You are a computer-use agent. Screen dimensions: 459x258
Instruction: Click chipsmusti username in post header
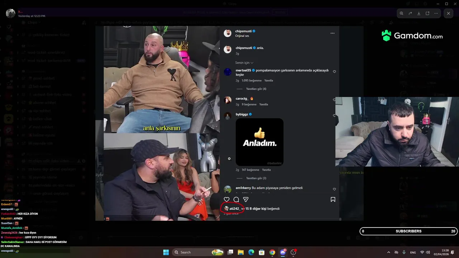[243, 31]
